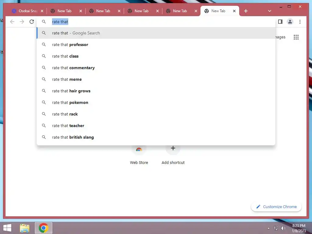Choose suggestion 'rate that professor'
This screenshot has height=234, width=312.
tap(156, 44)
